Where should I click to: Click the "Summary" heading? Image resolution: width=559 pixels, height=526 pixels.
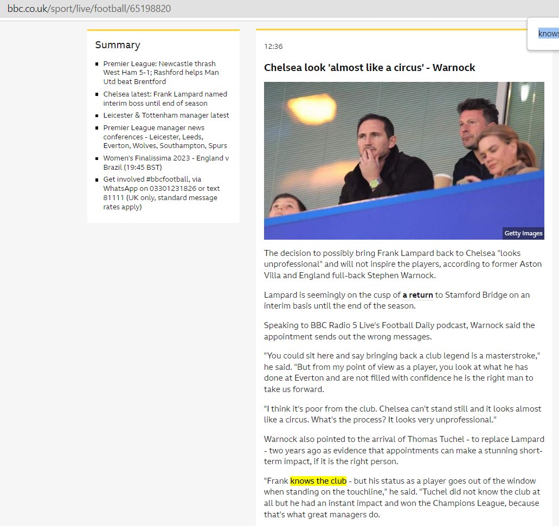118,45
